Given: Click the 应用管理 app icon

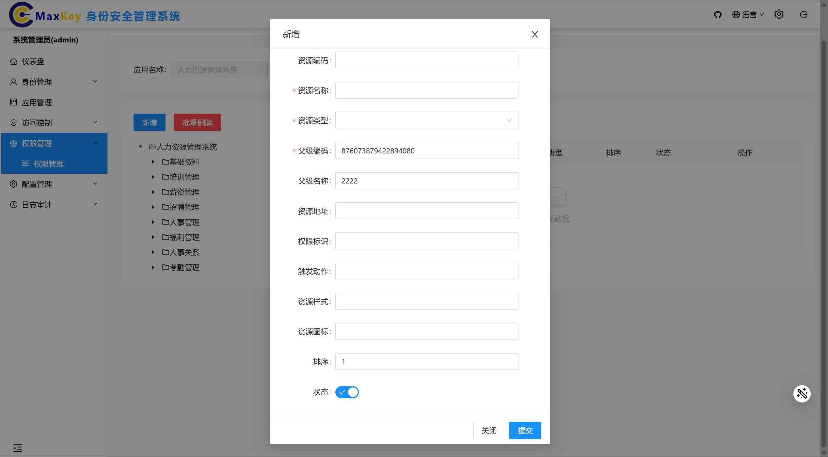Looking at the screenshot, I should (x=13, y=102).
